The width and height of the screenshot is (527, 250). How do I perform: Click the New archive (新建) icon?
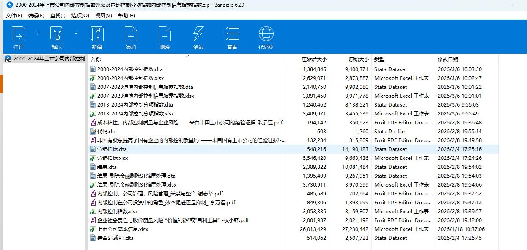click(x=97, y=34)
